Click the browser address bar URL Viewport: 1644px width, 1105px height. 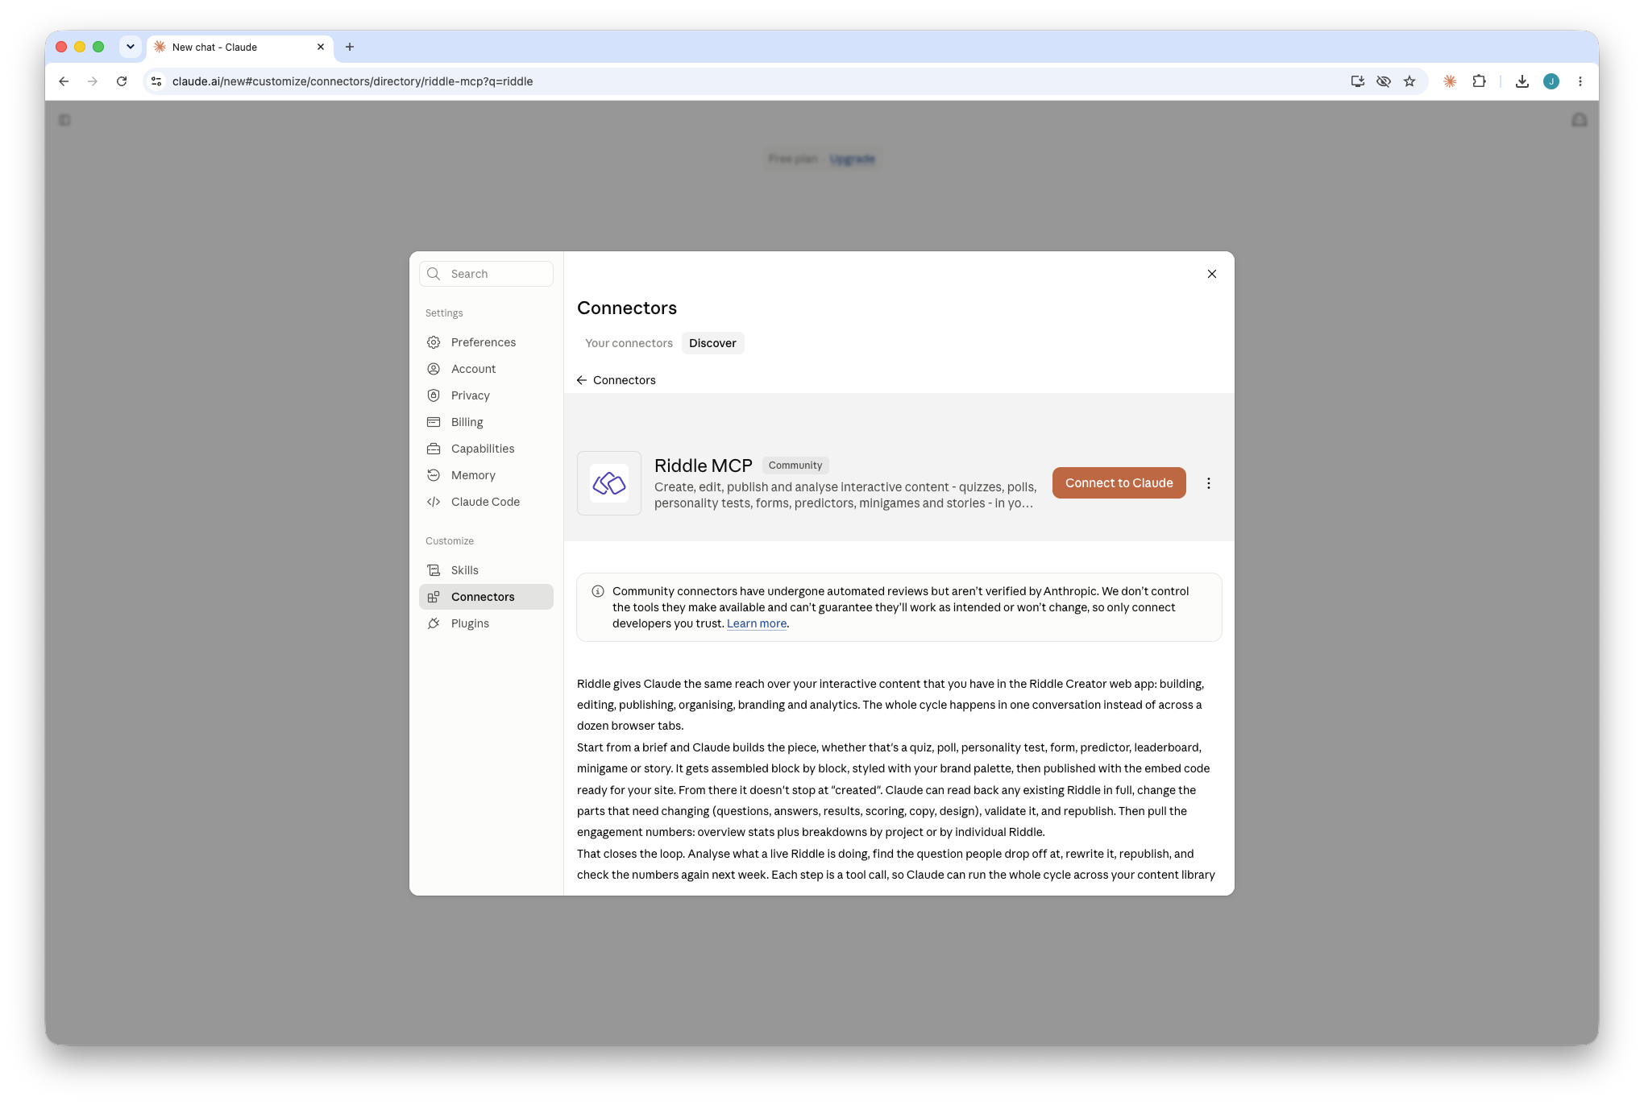(x=352, y=81)
